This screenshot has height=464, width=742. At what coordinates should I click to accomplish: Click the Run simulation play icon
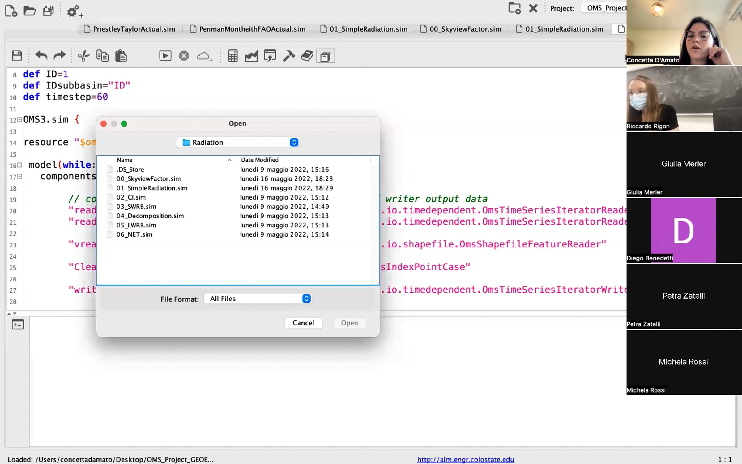click(165, 56)
